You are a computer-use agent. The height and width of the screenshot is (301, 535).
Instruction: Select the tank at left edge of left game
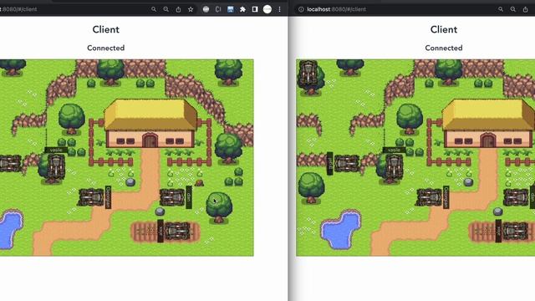click(10, 164)
